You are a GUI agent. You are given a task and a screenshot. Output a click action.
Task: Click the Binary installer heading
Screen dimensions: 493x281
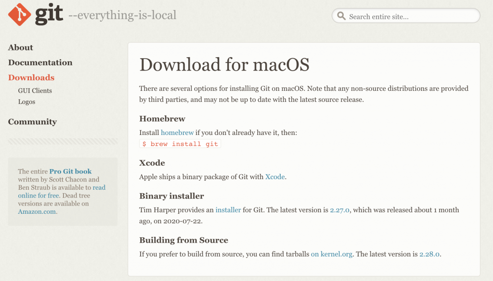(172, 196)
